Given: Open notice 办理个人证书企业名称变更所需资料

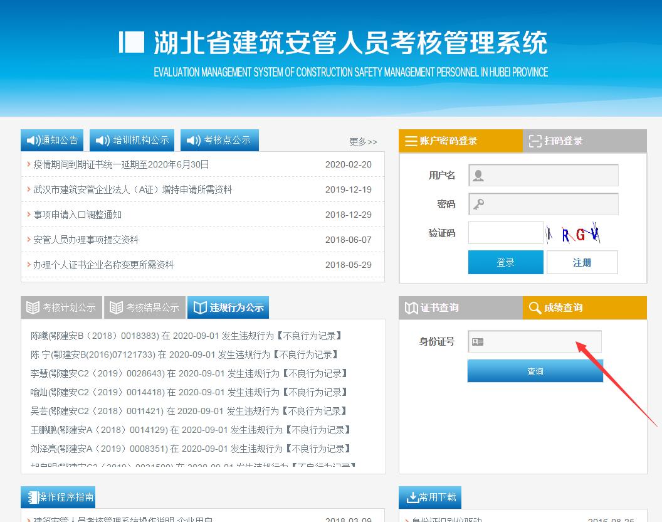Looking at the screenshot, I should [103, 265].
